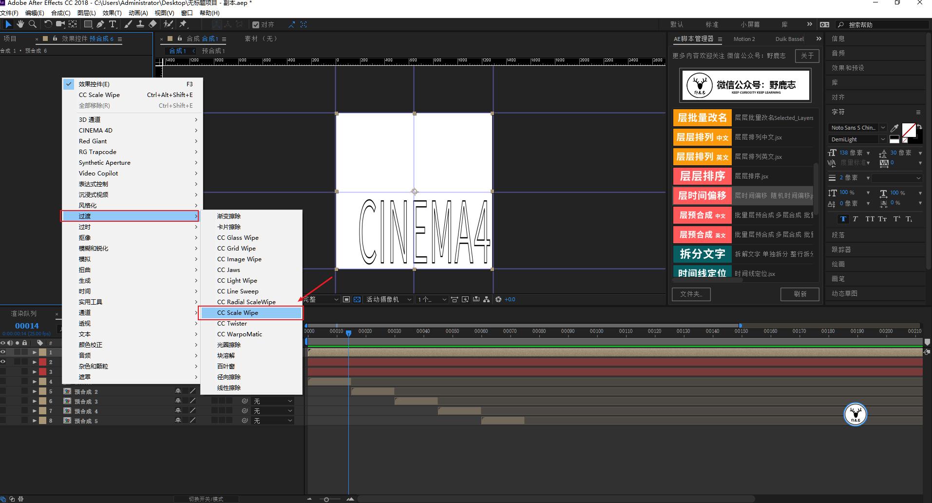
Task: Click the text fill color swatch
Action: (908, 129)
